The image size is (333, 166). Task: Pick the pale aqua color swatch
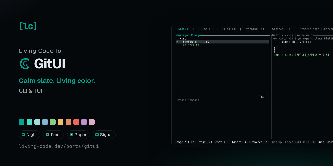click(37, 122)
